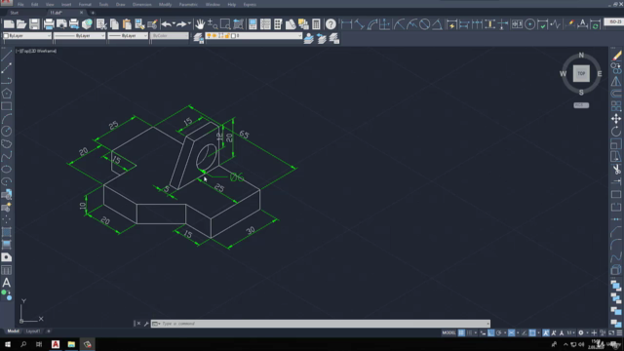The image size is (624, 351).
Task: Click the Zoom Window icon
Action: [x=225, y=24]
